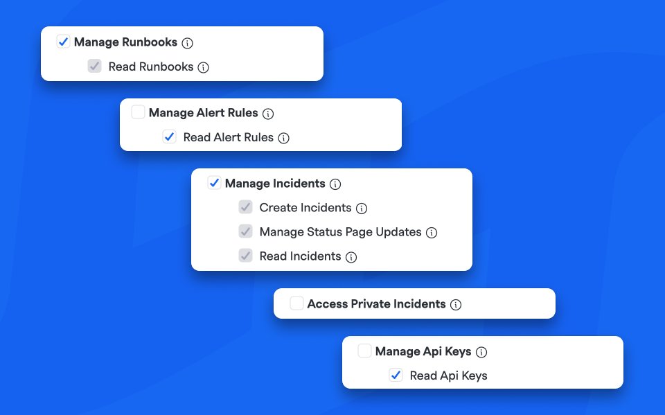Click the Access Private Incidents info icon
Image resolution: width=665 pixels, height=415 pixels.
[456, 303]
